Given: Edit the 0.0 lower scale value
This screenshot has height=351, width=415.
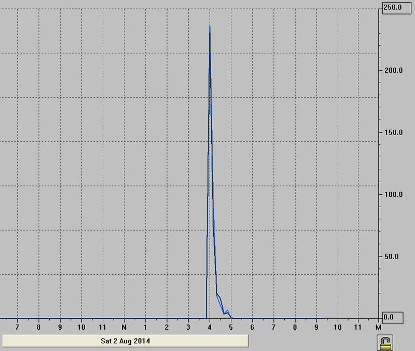Looking at the screenshot, I should click(x=393, y=317).
